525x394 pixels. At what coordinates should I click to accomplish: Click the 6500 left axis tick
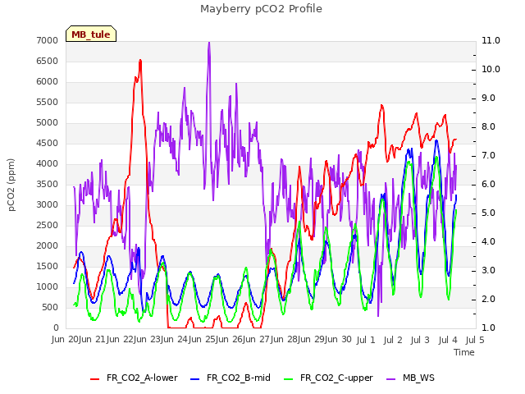point(48,62)
